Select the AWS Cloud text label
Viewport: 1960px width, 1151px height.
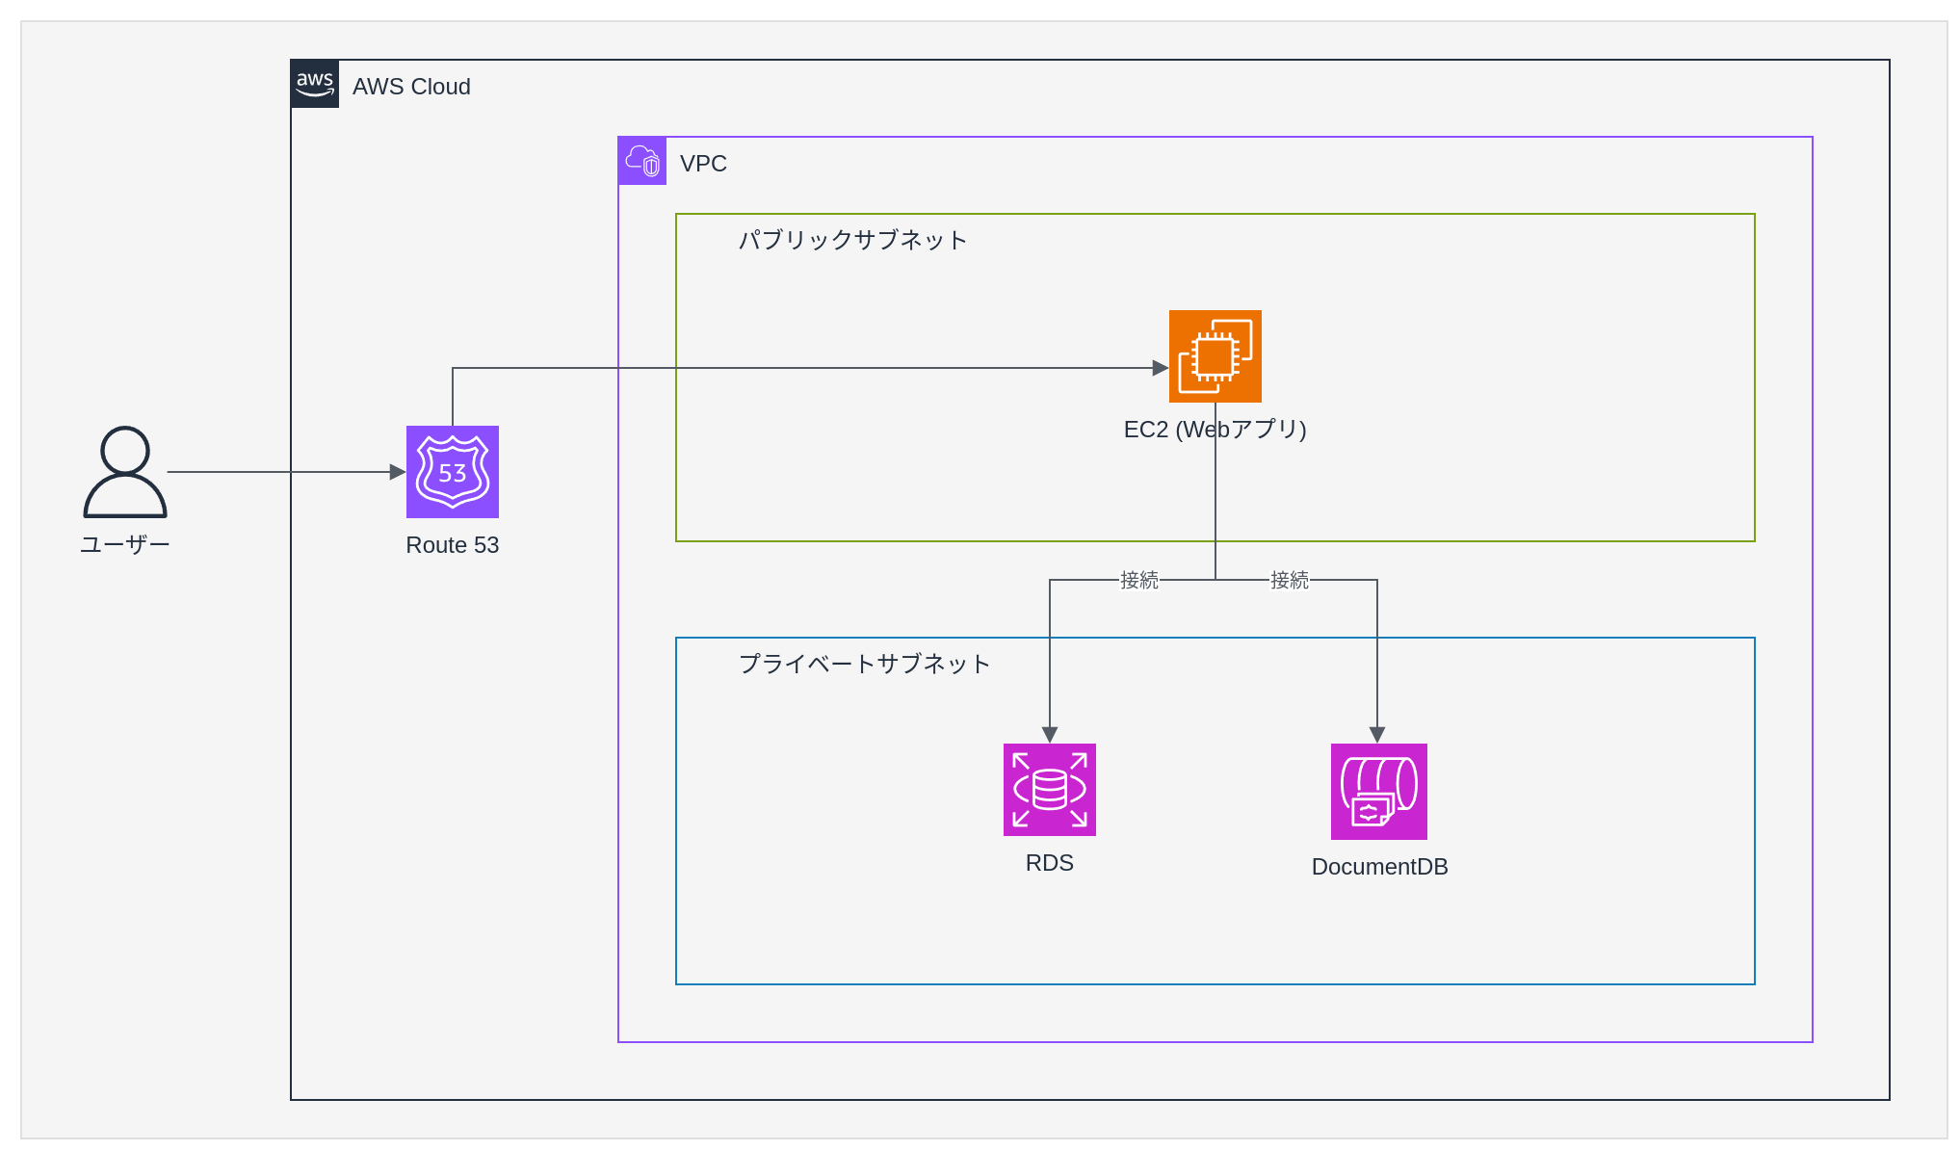pyautogui.click(x=411, y=87)
